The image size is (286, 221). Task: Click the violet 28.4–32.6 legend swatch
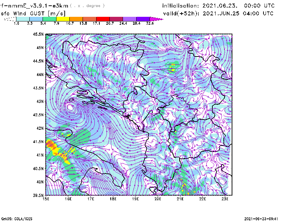pyautogui.click(x=143, y=19)
